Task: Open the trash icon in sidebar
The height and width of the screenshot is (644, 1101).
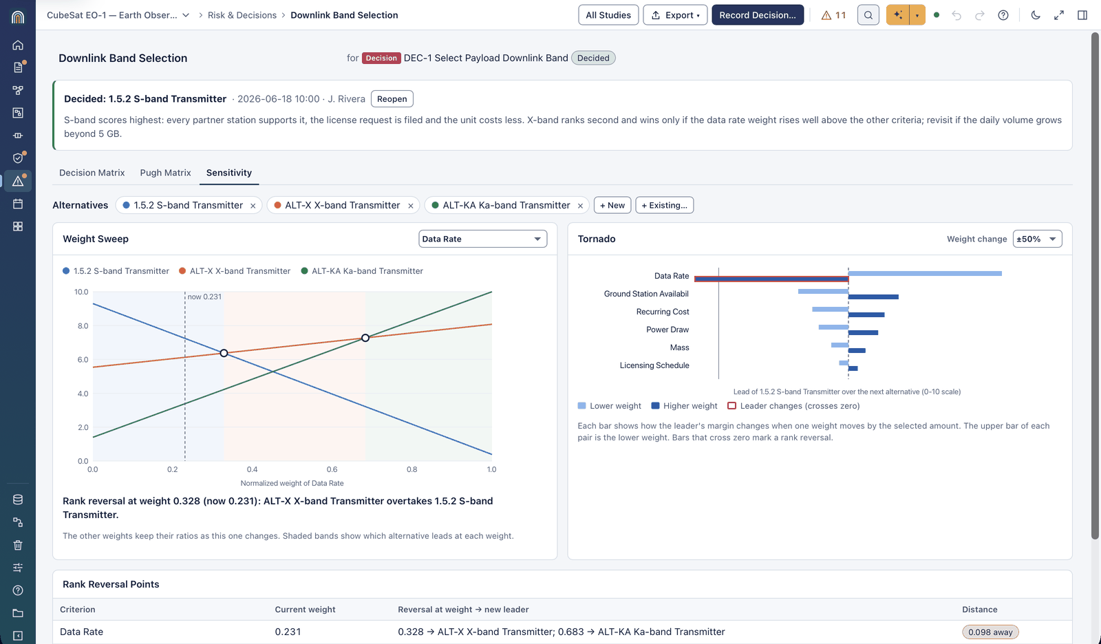Action: click(x=18, y=545)
